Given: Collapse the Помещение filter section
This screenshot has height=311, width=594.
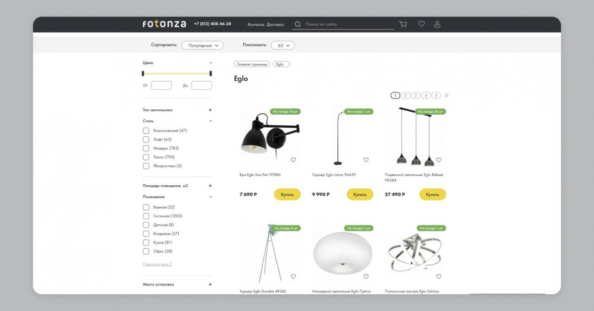Looking at the screenshot, I should pyautogui.click(x=211, y=197).
